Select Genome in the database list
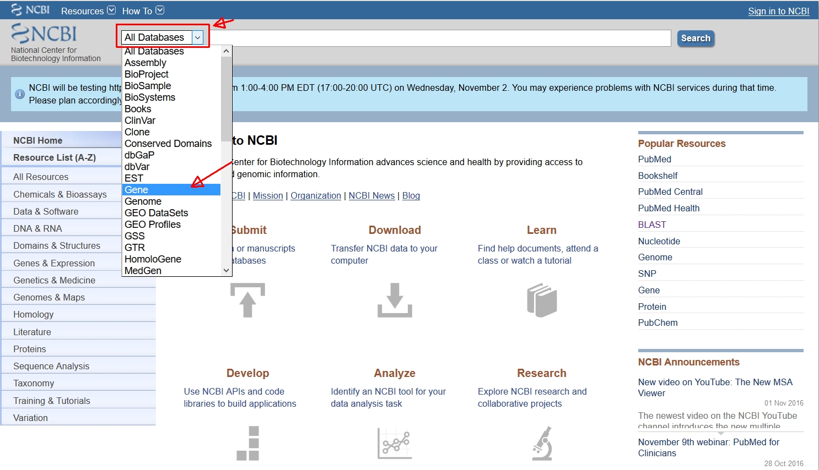 point(171,201)
